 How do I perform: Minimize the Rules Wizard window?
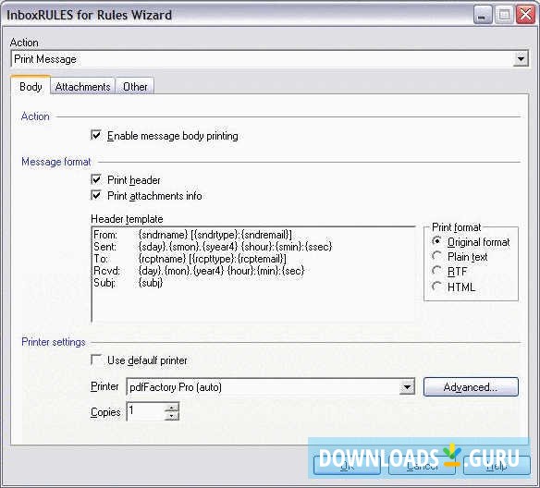tap(483, 15)
